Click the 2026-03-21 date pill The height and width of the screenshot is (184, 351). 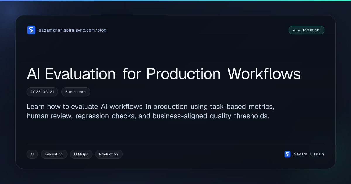(42, 92)
